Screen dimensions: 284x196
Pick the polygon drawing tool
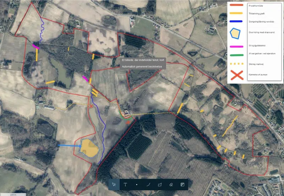tap(159, 185)
